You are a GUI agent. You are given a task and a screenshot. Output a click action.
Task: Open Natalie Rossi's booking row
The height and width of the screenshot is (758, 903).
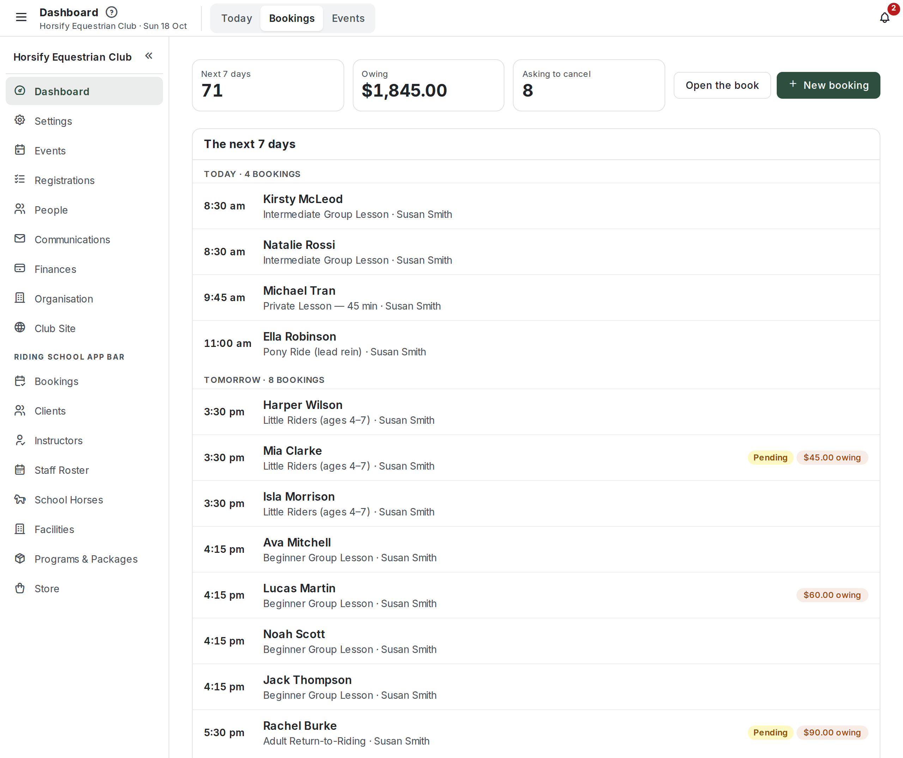[536, 252]
